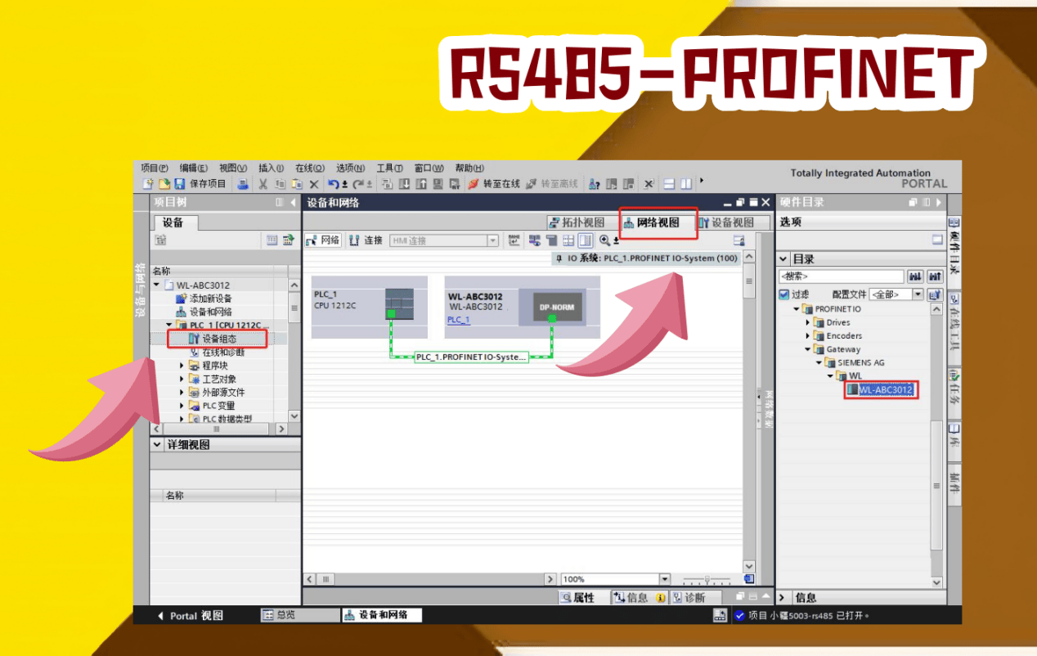Expand the PLC 变量 folder
This screenshot has width=1037, height=656.
(182, 405)
